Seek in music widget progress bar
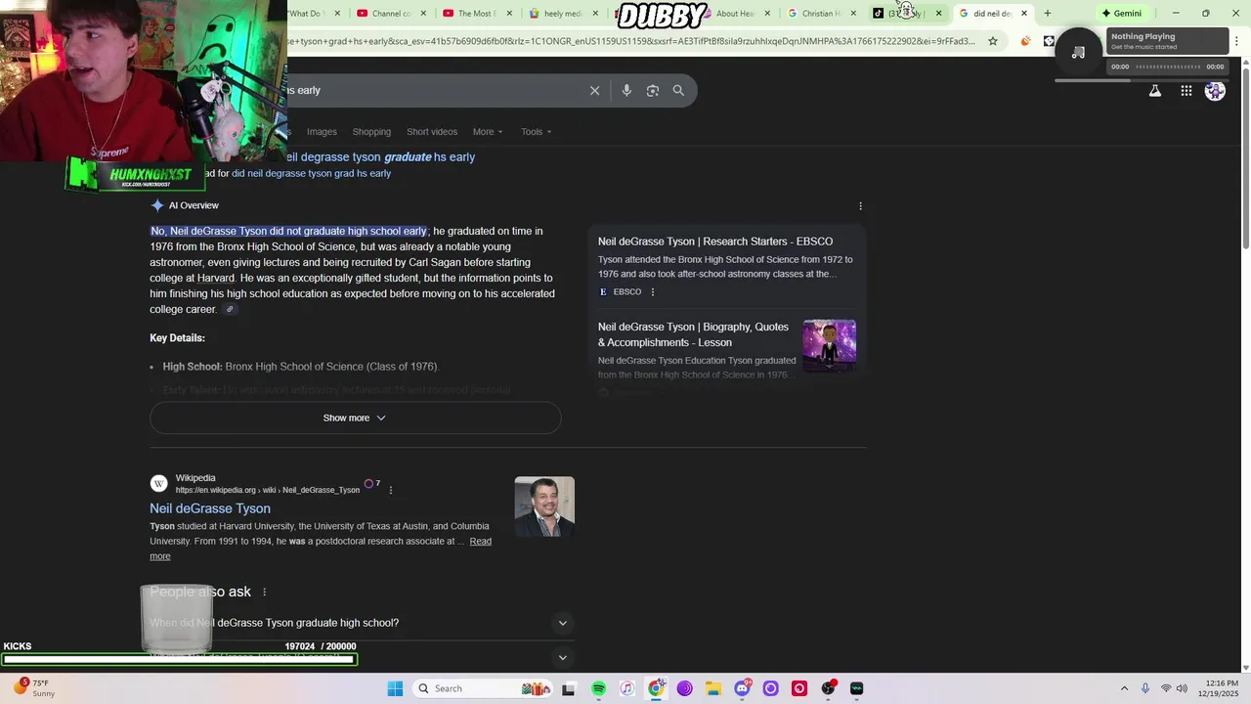This screenshot has height=704, width=1251. (x=1167, y=66)
